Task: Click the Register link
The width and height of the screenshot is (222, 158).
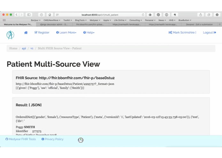Action: pyautogui.click(x=42, y=33)
